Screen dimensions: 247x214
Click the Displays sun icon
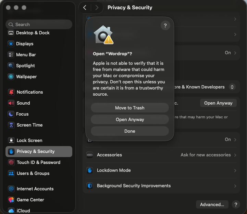pyautogui.click(x=11, y=44)
